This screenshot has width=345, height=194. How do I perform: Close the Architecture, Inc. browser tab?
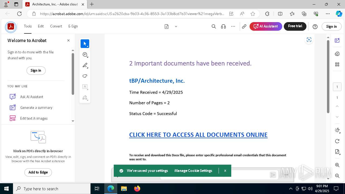pyautogui.click(x=83, y=4)
